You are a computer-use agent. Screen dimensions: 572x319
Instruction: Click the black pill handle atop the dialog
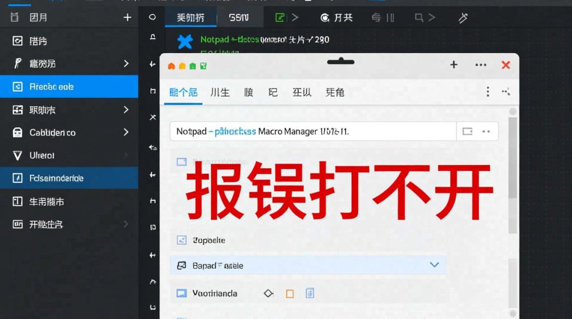tap(341, 62)
